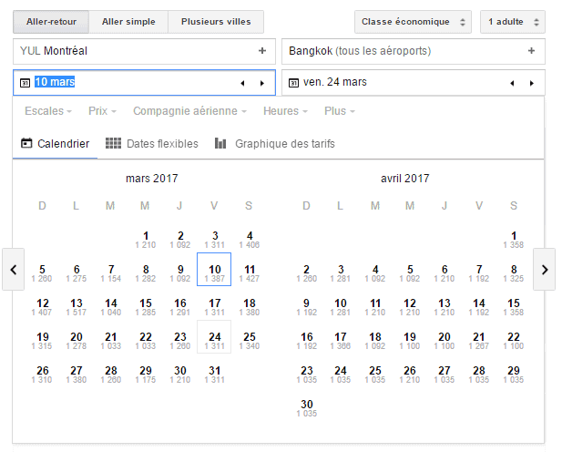Viewport: 562px width, 452px height.
Task: Switch to Graphique des tarifs tab
Action: pyautogui.click(x=275, y=144)
